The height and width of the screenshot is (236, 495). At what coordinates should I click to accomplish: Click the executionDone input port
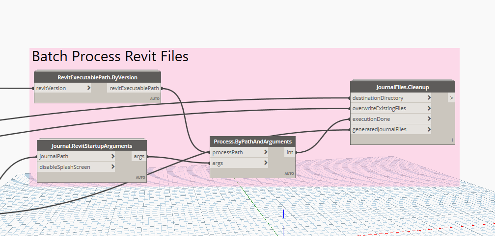click(391, 119)
